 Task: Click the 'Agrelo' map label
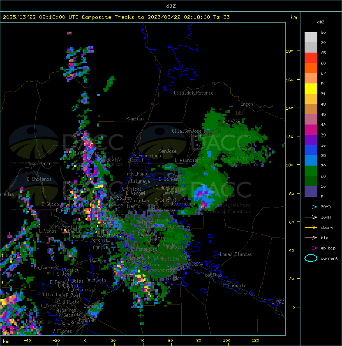point(100,247)
